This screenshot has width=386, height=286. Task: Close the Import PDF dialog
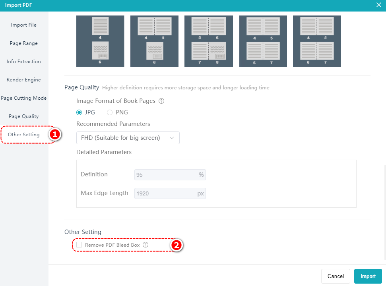point(378,5)
